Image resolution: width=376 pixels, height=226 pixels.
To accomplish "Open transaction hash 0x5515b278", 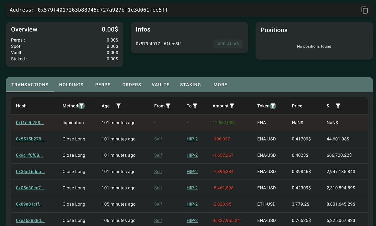I will 30,139.
